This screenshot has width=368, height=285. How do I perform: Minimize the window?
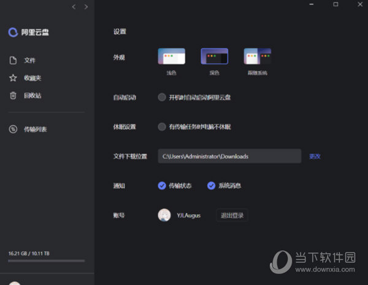(312, 4)
